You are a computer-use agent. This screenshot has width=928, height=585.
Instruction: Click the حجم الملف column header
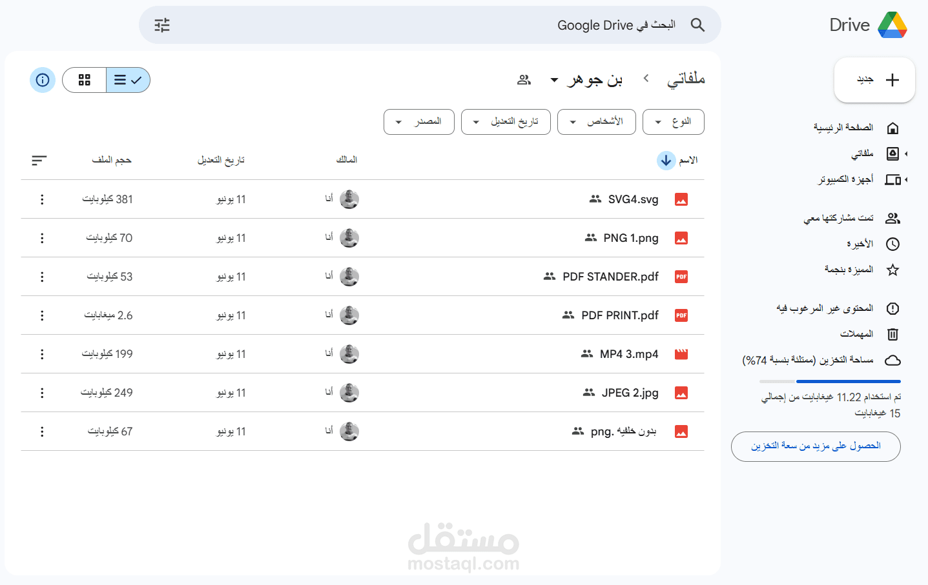112,160
